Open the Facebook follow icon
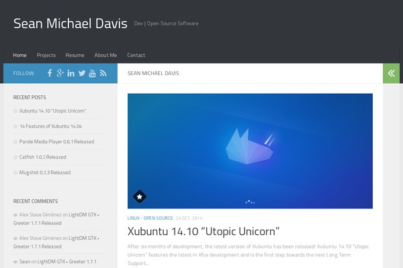 point(50,73)
